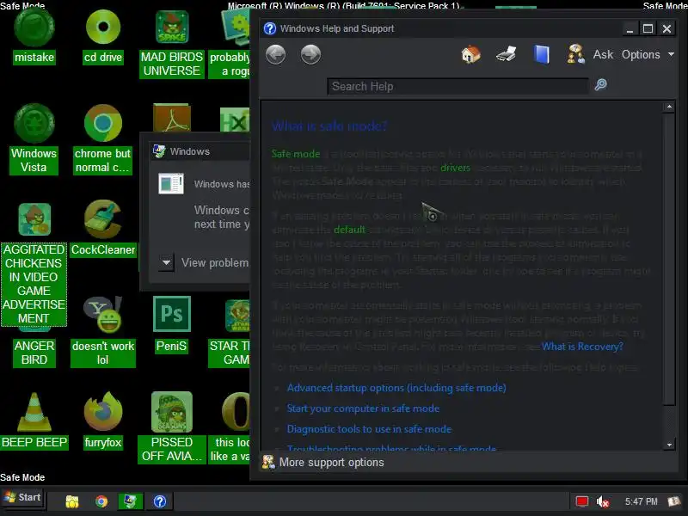Open Start your computer in safe mode link
The height and width of the screenshot is (516, 688).
[363, 408]
